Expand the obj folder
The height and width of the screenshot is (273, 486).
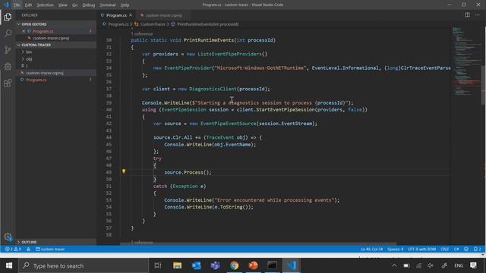(x=29, y=59)
